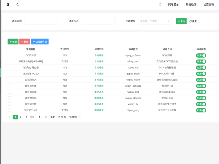Toggle 启用 switch for wxpay_cloudzs

(x=201, y=98)
